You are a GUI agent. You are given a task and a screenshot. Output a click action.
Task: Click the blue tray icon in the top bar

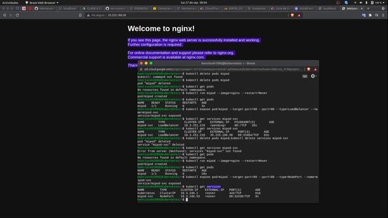point(346,2)
